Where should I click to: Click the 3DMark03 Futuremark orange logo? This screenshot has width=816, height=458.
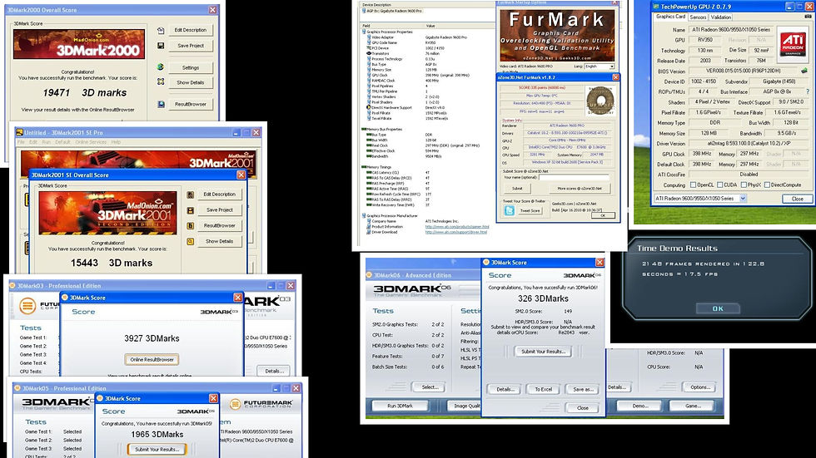click(x=27, y=305)
